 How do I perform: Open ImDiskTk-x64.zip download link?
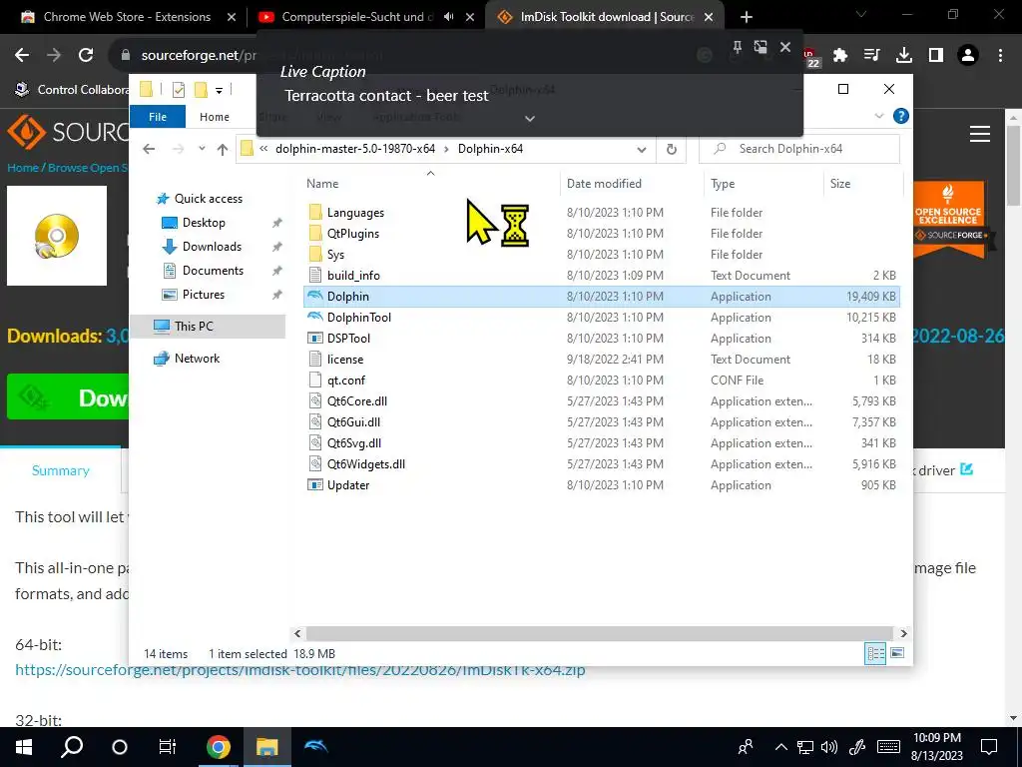pos(299,670)
